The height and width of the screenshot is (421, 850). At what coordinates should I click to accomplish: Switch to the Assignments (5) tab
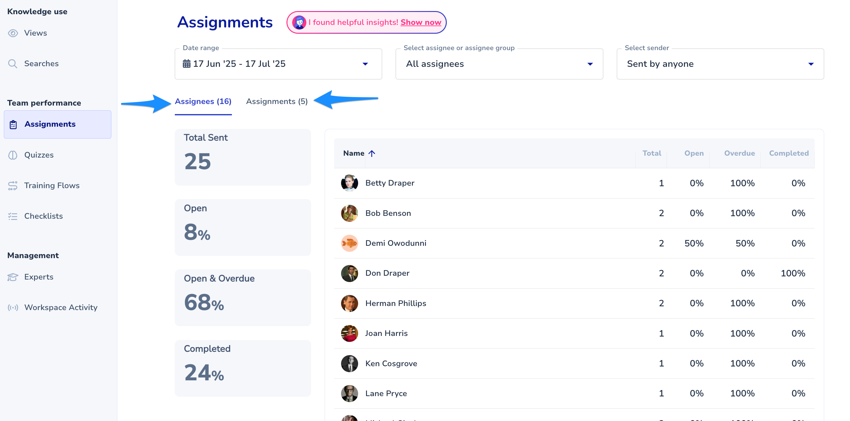[x=276, y=101]
